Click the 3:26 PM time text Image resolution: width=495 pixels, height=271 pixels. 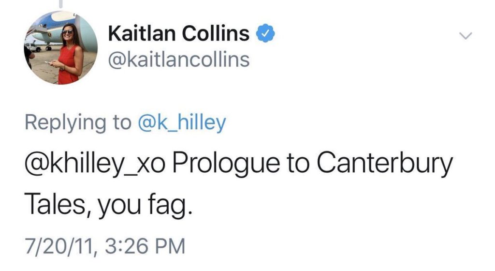145,246
